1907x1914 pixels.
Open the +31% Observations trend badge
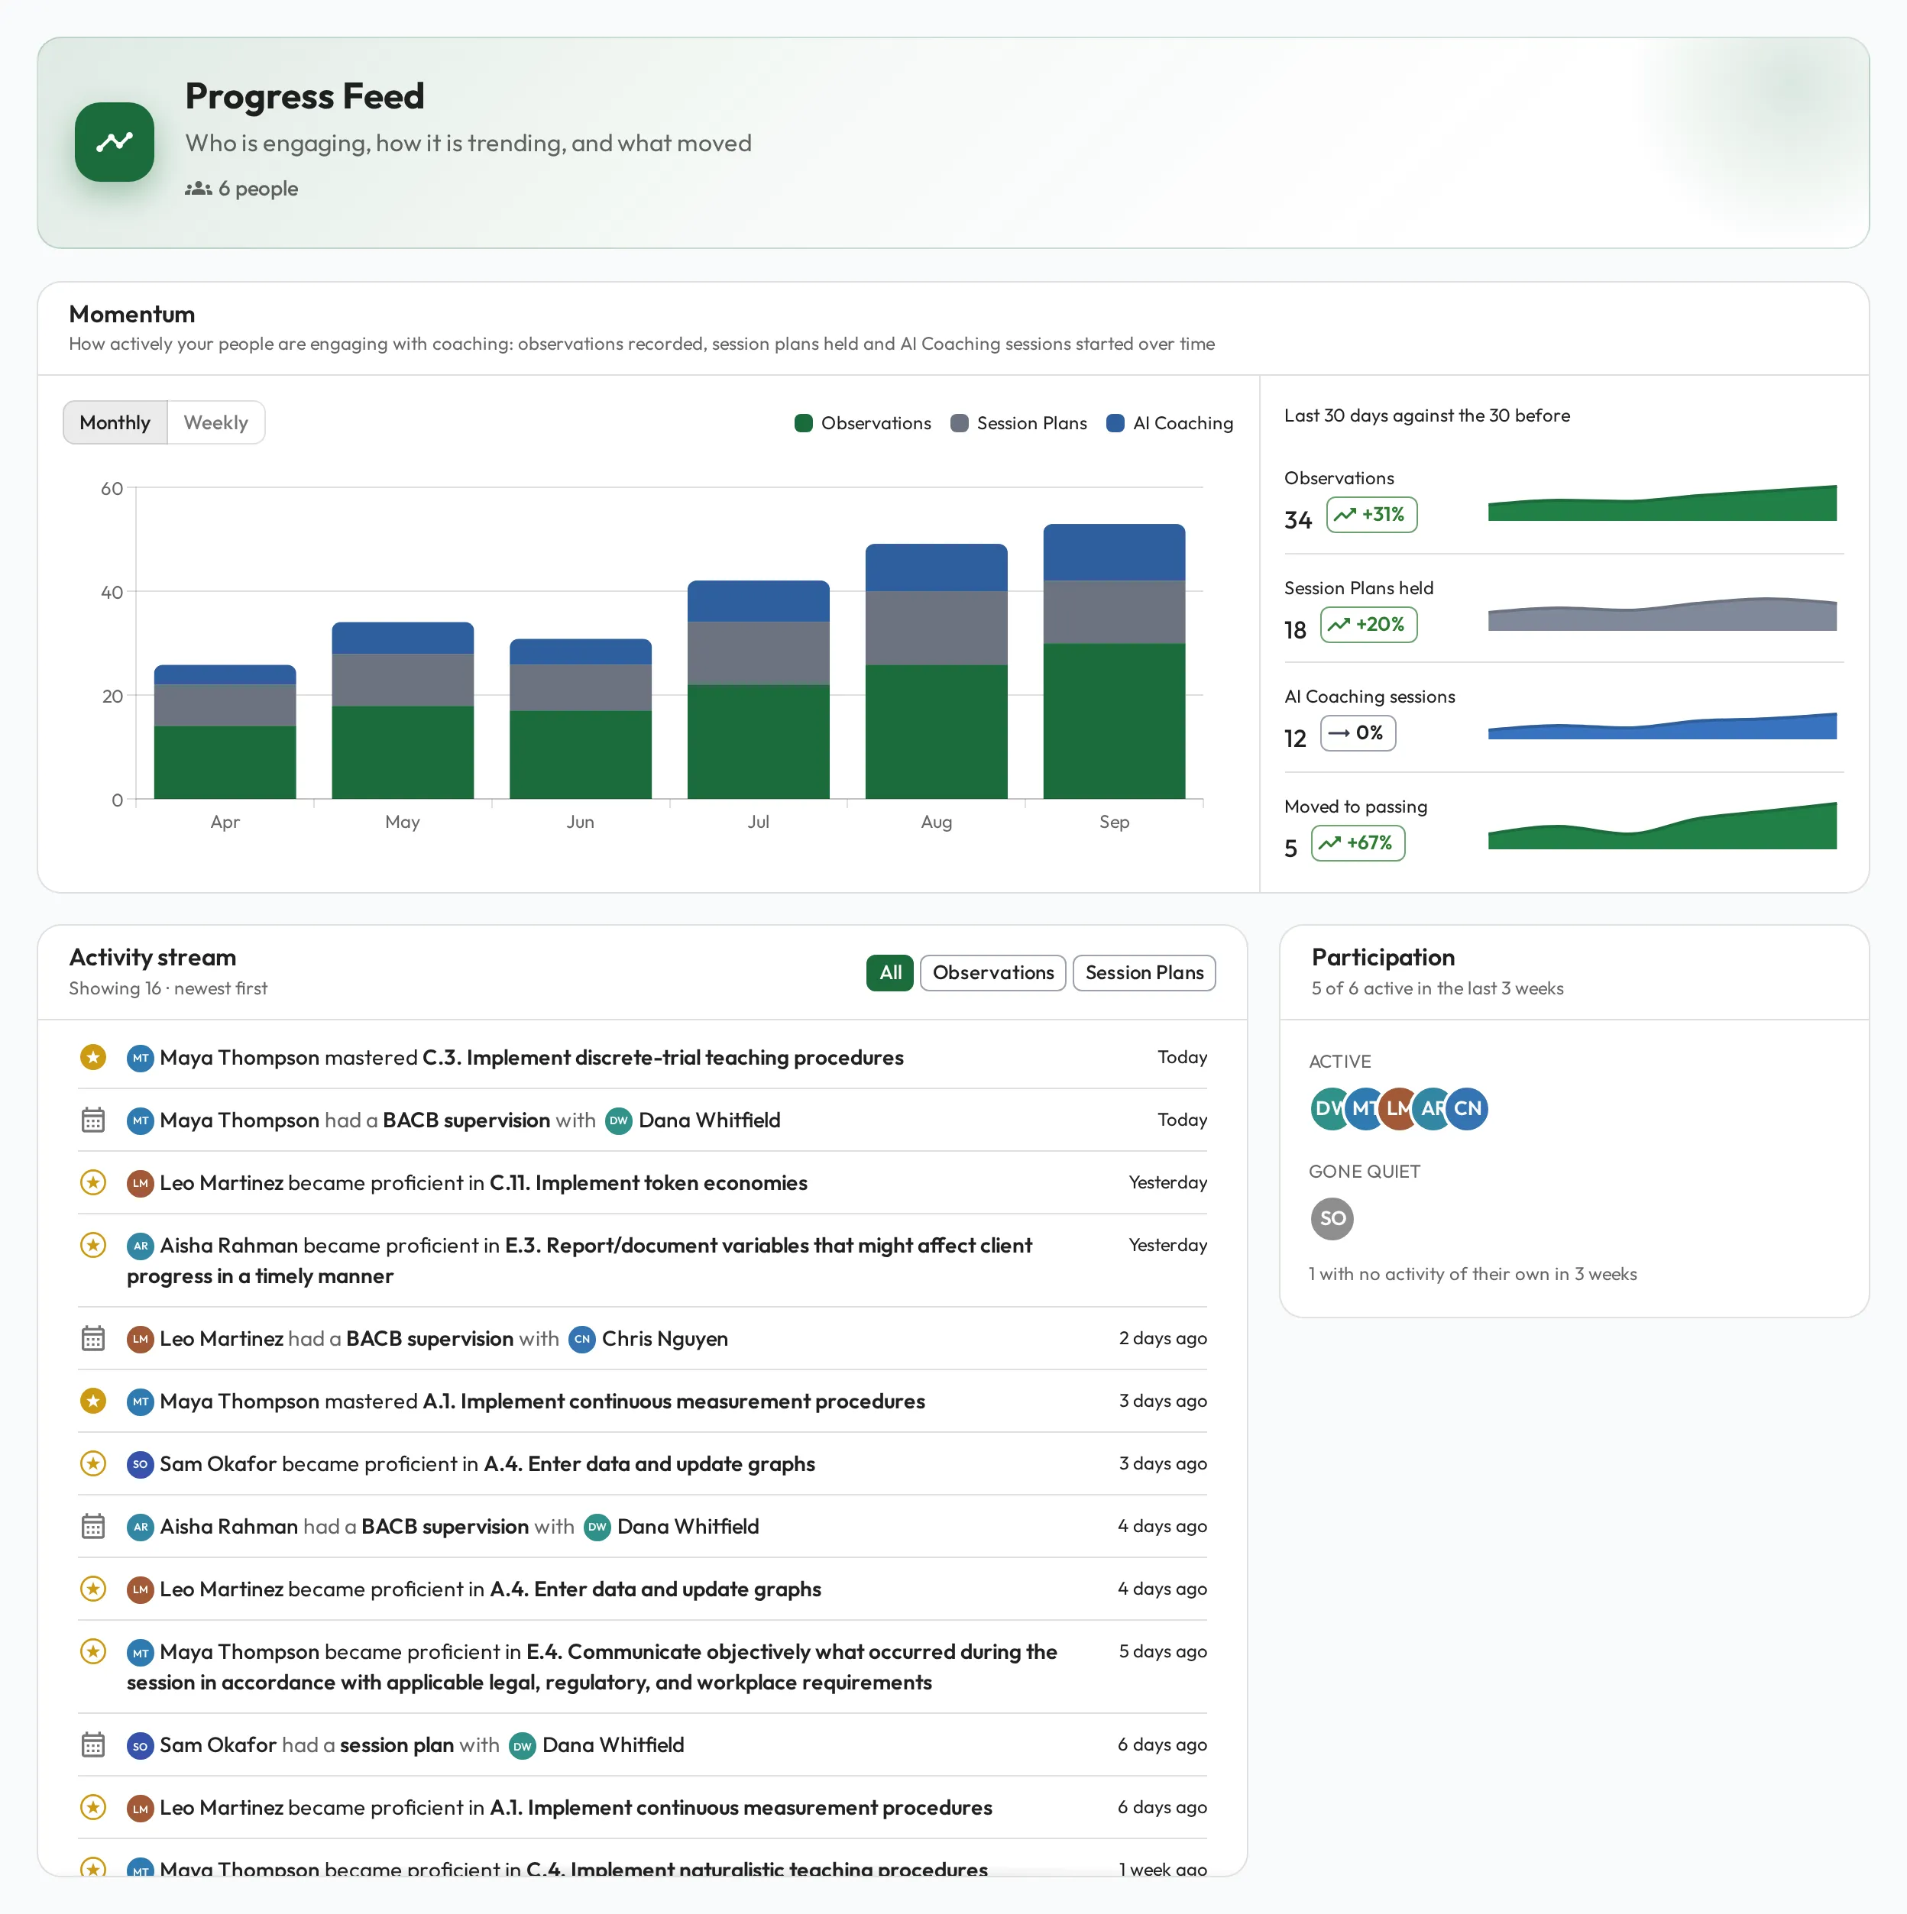[1371, 514]
